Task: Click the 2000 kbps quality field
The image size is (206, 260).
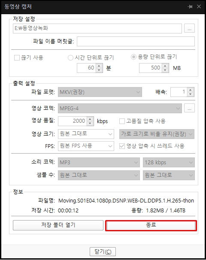Action: click(x=73, y=121)
